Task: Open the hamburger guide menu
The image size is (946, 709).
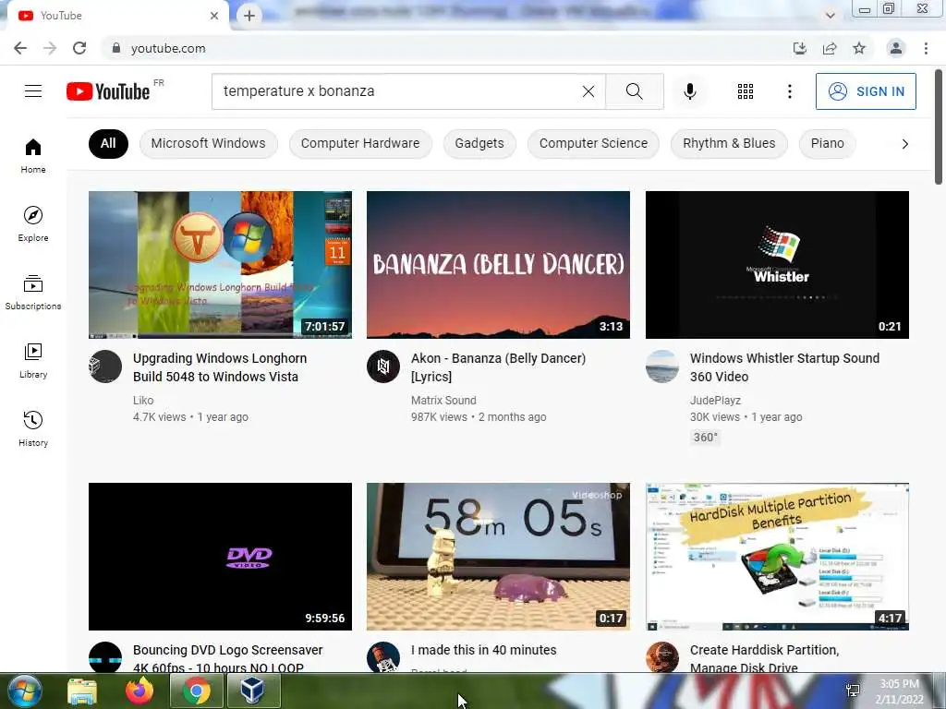Action: pyautogui.click(x=33, y=91)
